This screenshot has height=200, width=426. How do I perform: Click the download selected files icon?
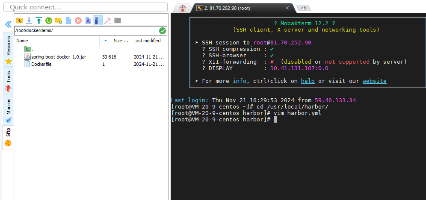pyautogui.click(x=30, y=21)
